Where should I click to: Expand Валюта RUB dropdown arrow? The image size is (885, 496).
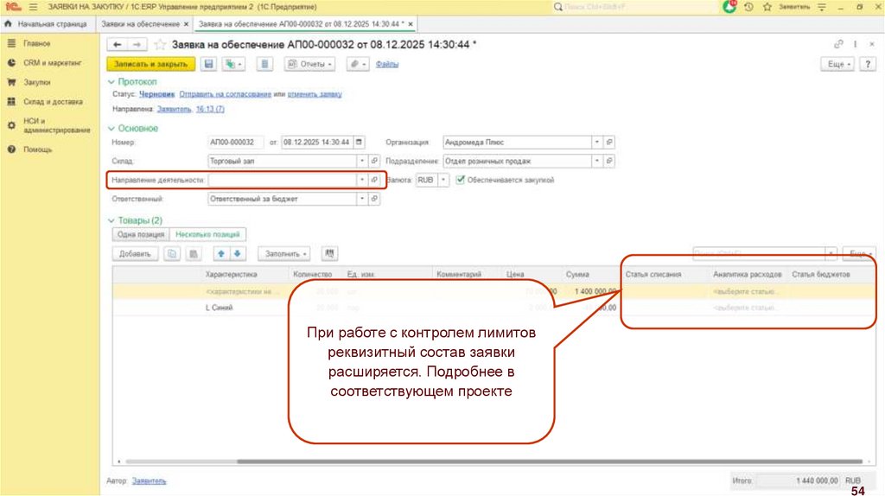click(x=443, y=180)
